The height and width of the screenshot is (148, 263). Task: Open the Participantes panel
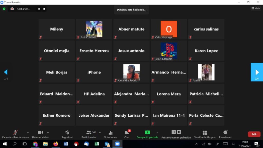click(x=89, y=134)
